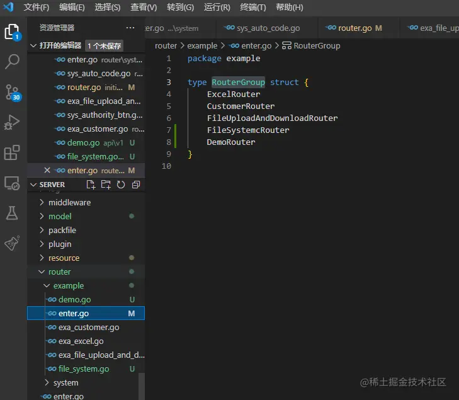Open 运行(R) menu
Image resolution: width=459 pixels, height=400 pixels.
pos(217,7)
